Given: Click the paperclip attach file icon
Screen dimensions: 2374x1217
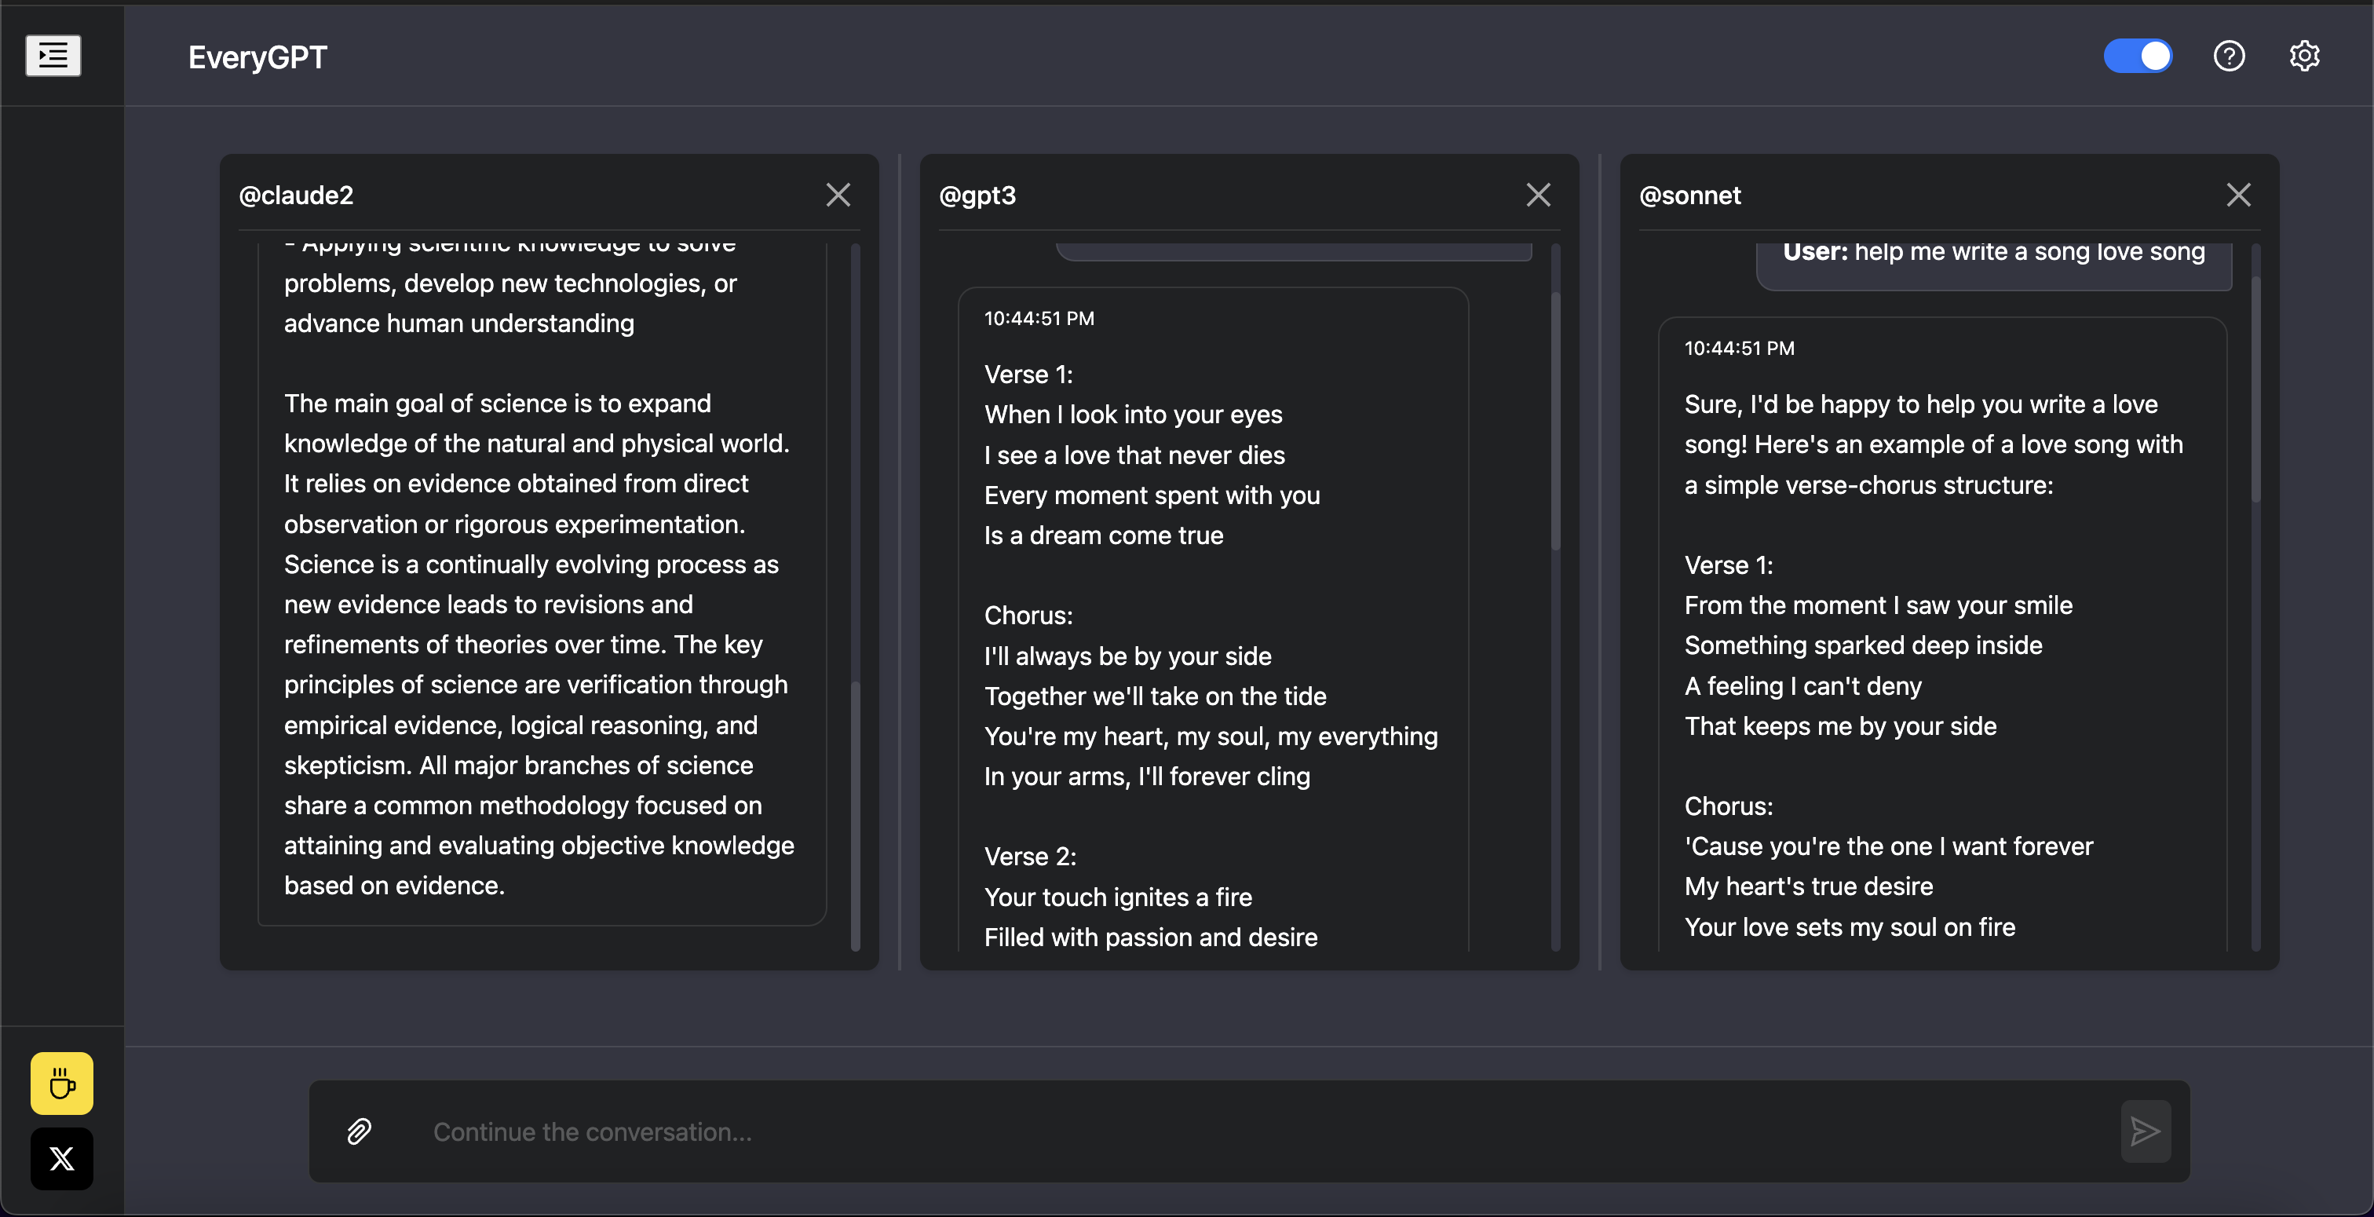Looking at the screenshot, I should pos(359,1131).
